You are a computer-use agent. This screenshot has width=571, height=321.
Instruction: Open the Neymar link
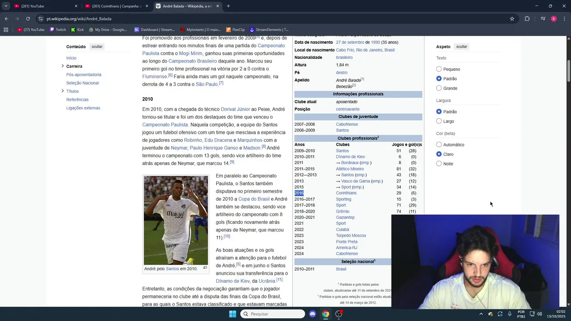(179, 148)
